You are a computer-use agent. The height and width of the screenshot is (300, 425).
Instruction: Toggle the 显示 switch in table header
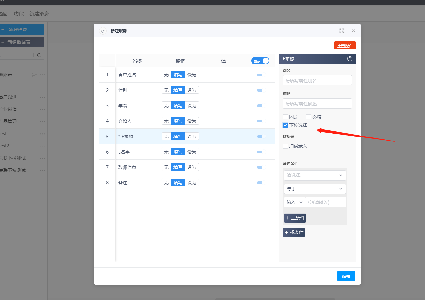pyautogui.click(x=260, y=61)
